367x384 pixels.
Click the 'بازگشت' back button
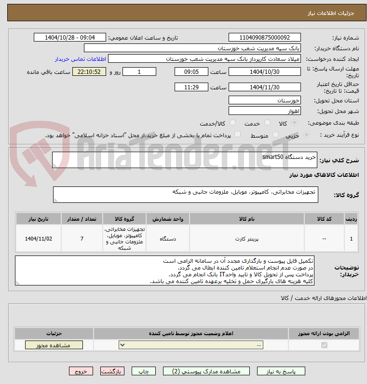112,371
